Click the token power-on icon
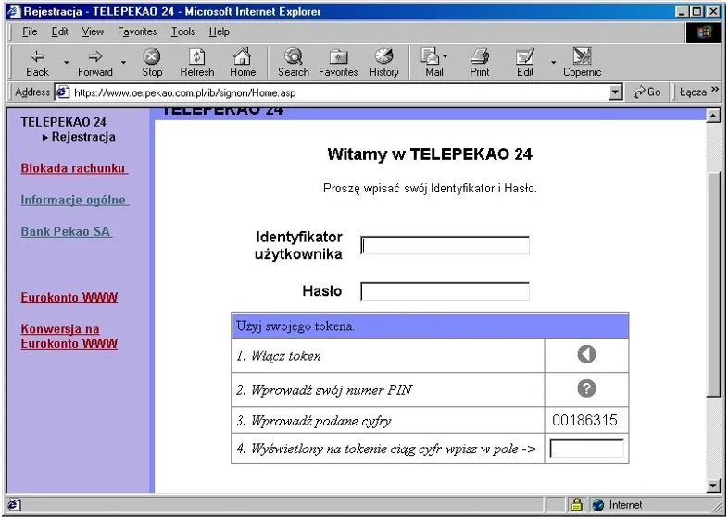The width and height of the screenshot is (728, 517). tap(586, 354)
